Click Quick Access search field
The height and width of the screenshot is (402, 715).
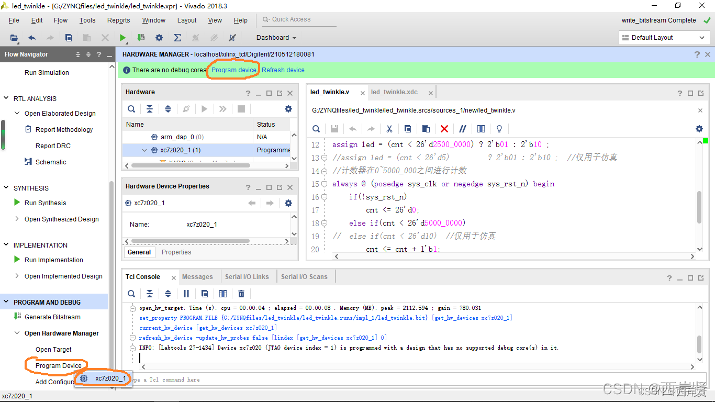(299, 19)
